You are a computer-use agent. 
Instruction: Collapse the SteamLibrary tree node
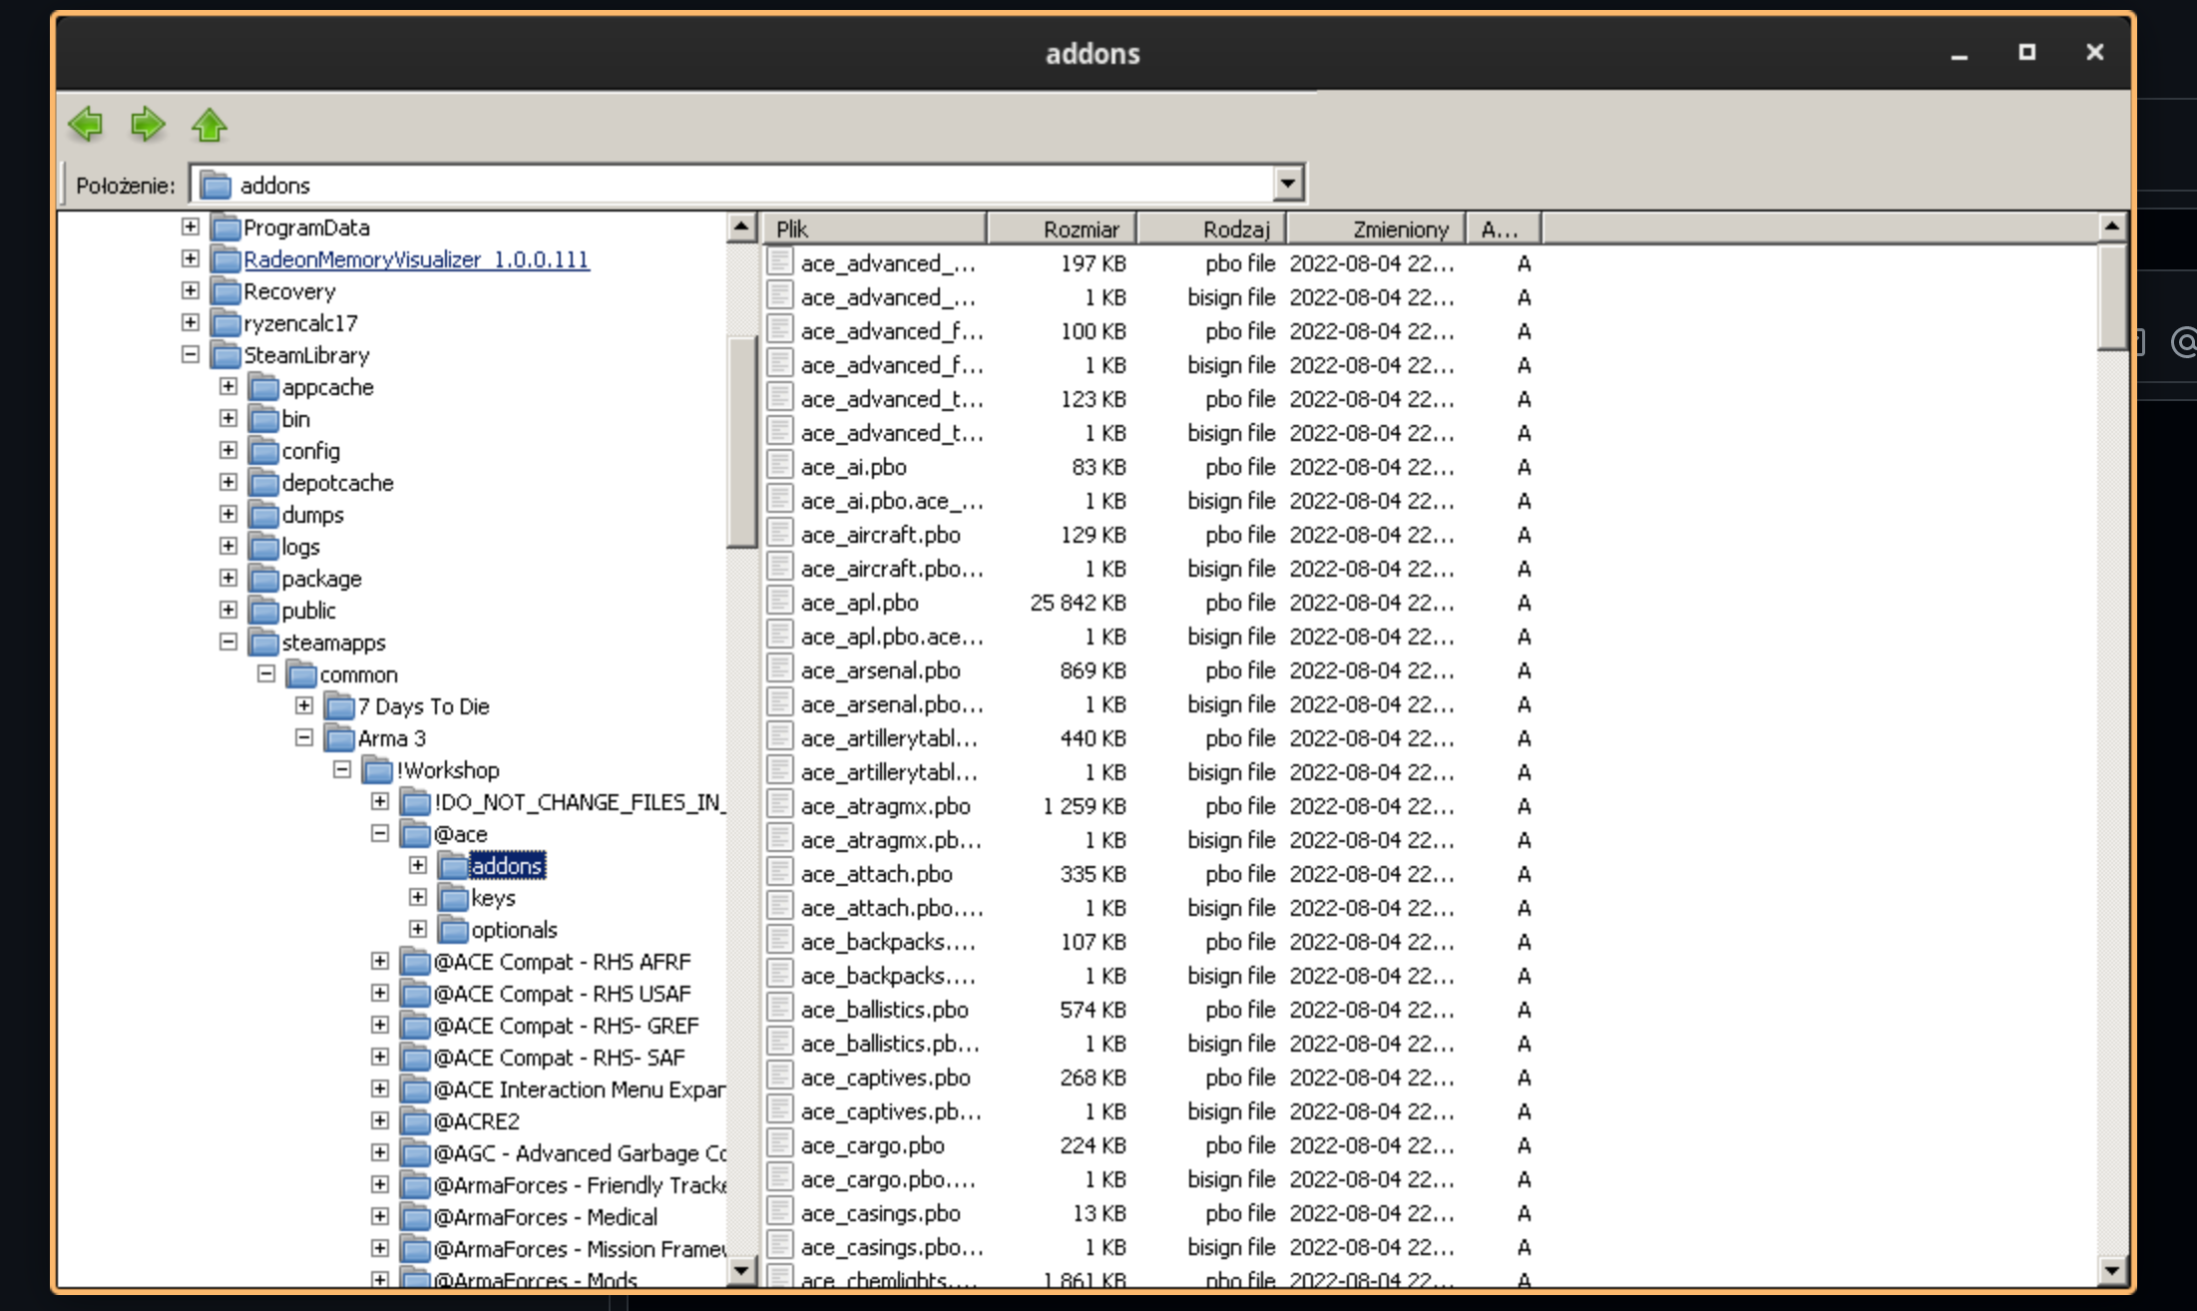[x=191, y=354]
